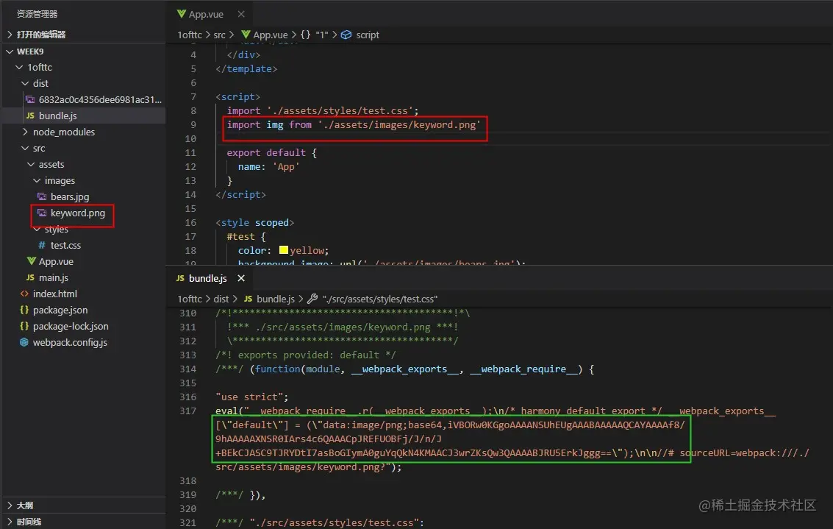Image resolution: width=833 pixels, height=529 pixels.
Task: Open keyword.png in explorer
Action: pyautogui.click(x=77, y=213)
